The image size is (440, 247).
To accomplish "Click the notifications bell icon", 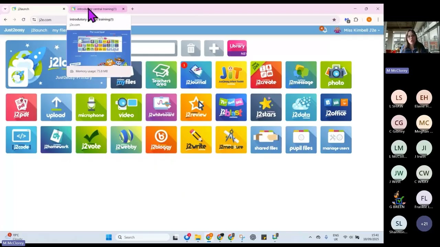I will coord(324,30).
